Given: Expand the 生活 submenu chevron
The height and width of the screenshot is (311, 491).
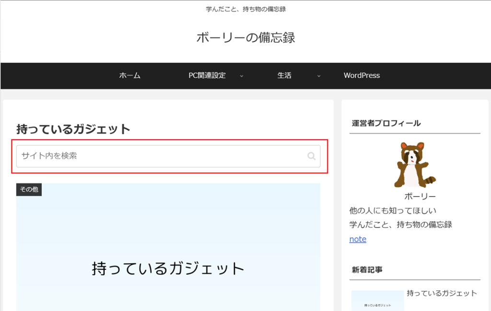Looking at the screenshot, I should (319, 76).
